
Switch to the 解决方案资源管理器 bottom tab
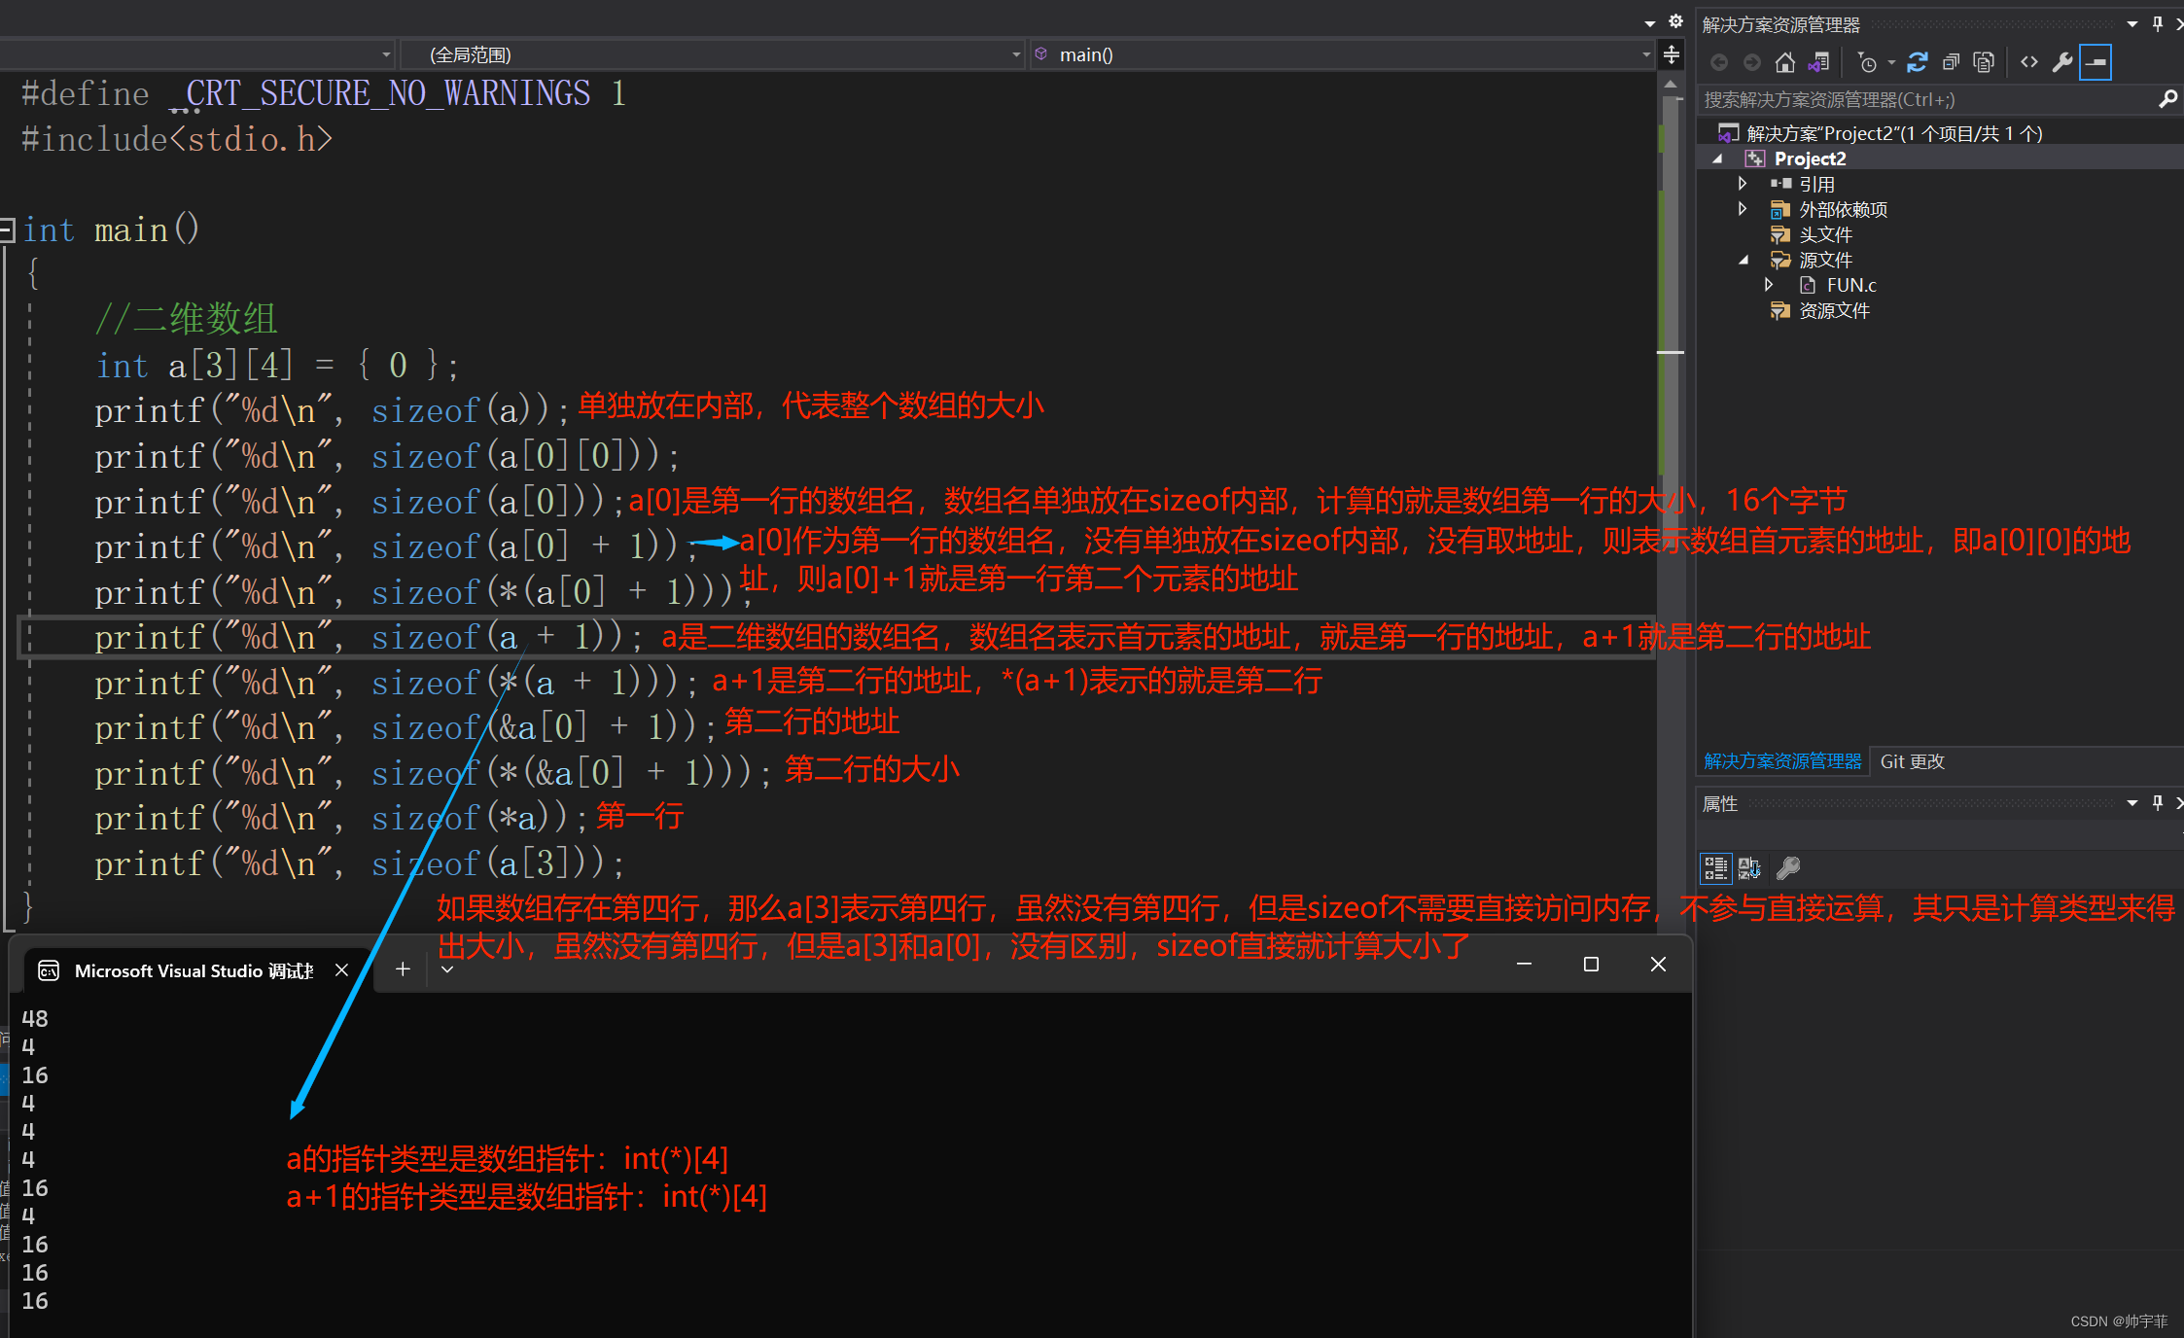pos(1782,761)
